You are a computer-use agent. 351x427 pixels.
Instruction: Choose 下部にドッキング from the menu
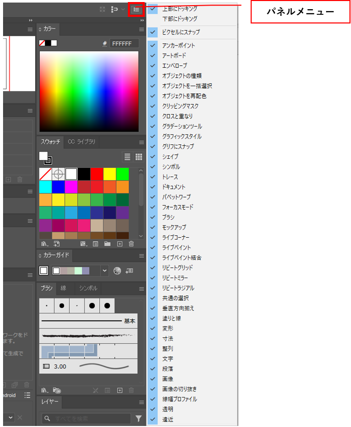pos(179,19)
